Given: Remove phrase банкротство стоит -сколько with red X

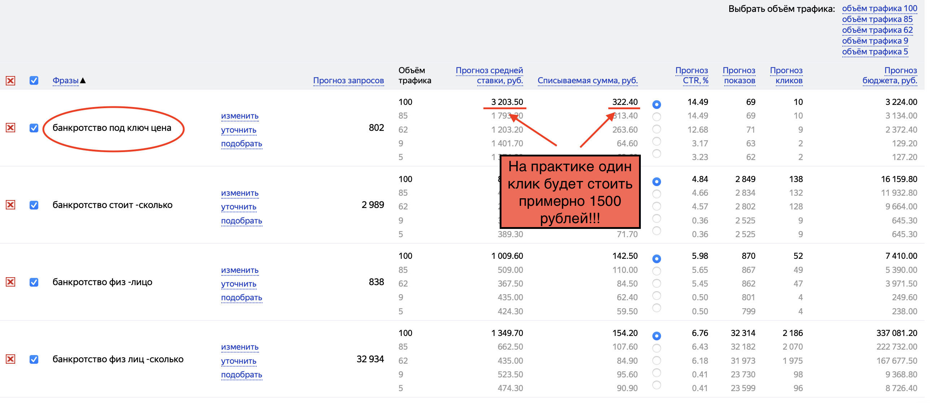Looking at the screenshot, I should (10, 205).
